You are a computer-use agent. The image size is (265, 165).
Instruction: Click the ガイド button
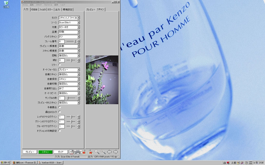pos(61,152)
